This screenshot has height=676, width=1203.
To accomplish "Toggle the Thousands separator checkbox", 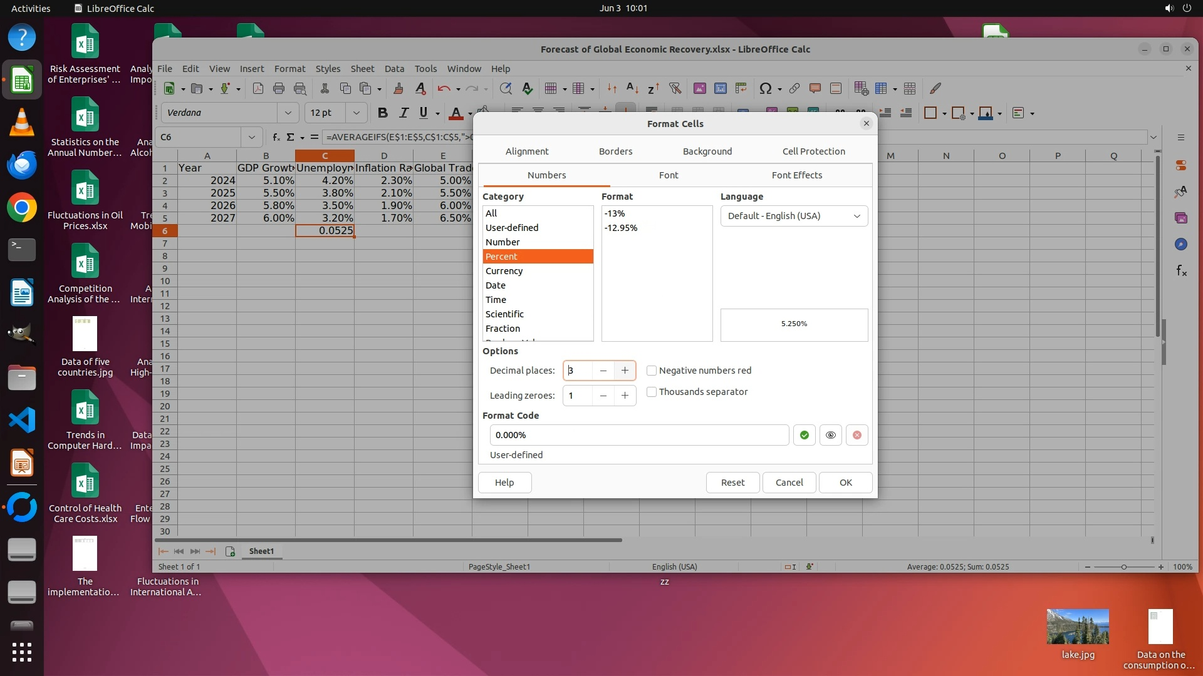I will tap(652, 392).
